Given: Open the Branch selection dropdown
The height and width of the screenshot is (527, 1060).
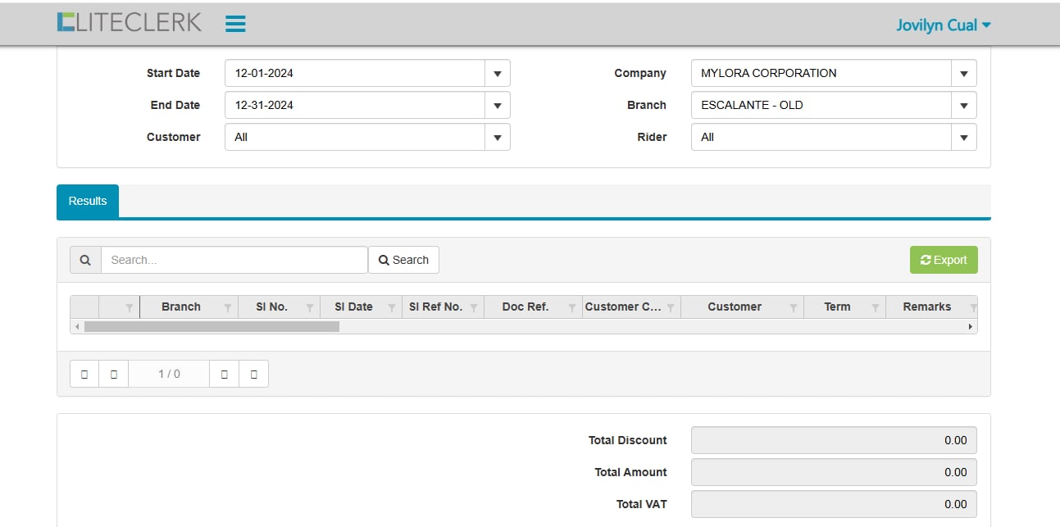Looking at the screenshot, I should coord(963,105).
